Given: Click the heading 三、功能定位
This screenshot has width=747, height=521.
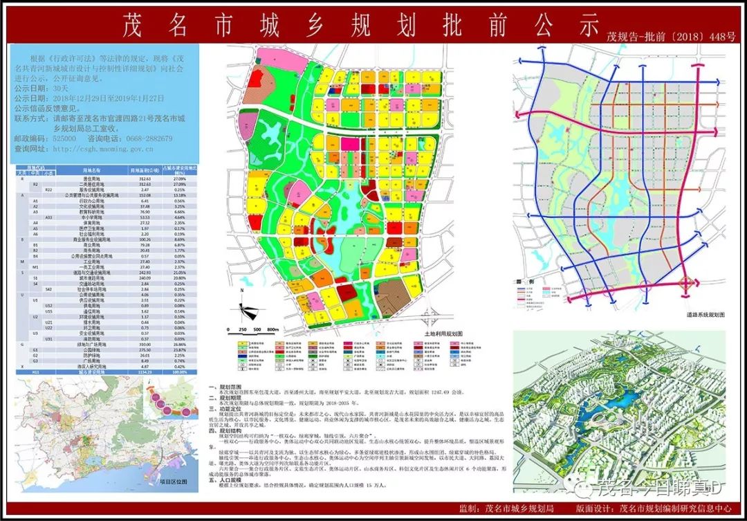Looking at the screenshot, I should [225, 408].
